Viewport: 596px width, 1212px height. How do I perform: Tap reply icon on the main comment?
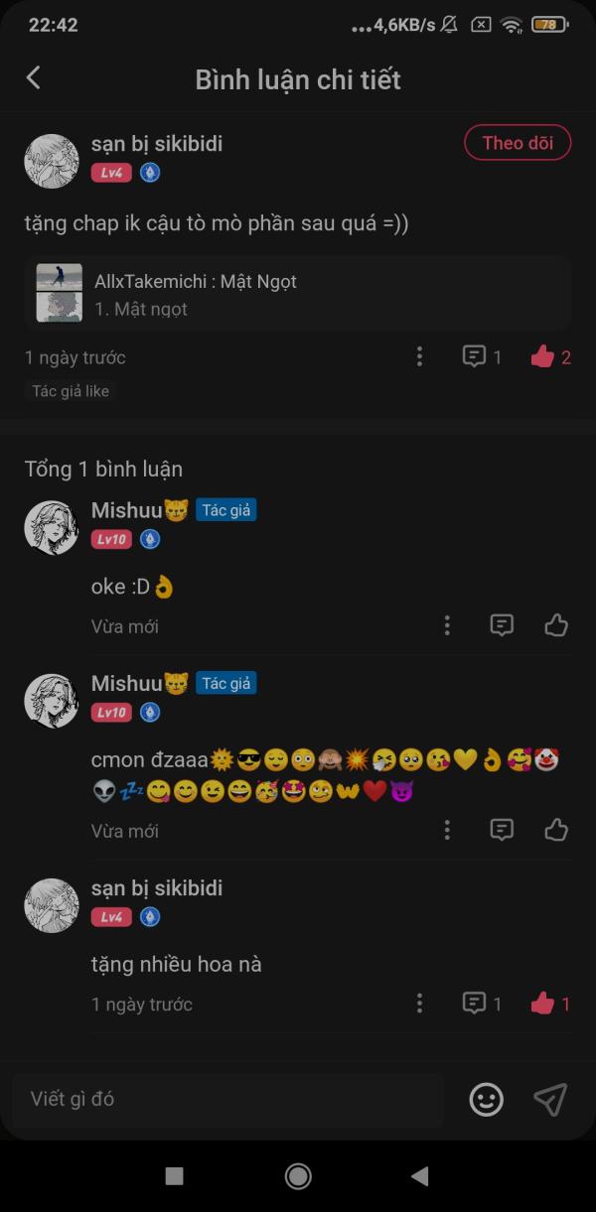474,357
